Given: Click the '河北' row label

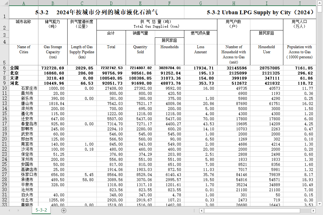Looking at the screenshot, I should [x=14, y=83].
